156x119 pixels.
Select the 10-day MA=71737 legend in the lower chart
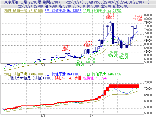[102, 74]
